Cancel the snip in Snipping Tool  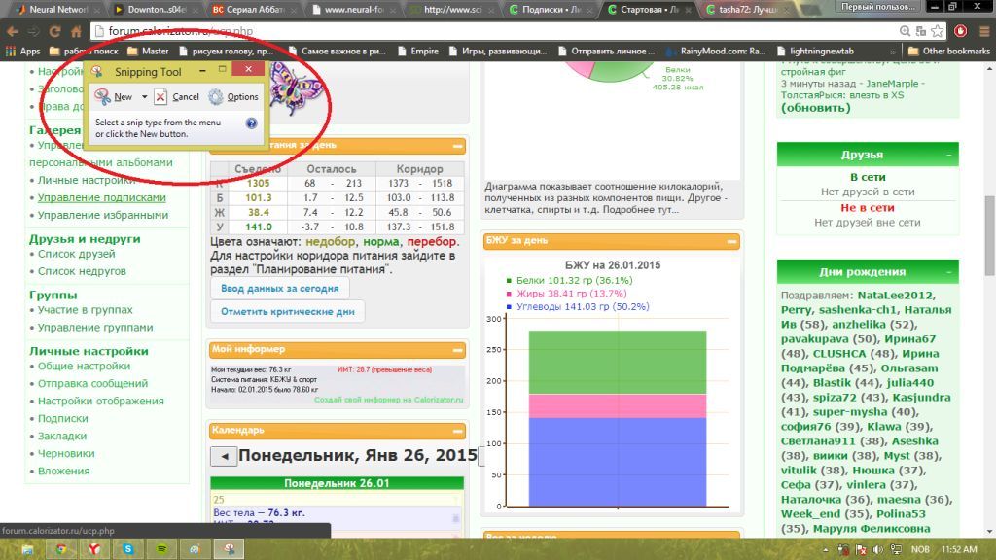point(177,96)
